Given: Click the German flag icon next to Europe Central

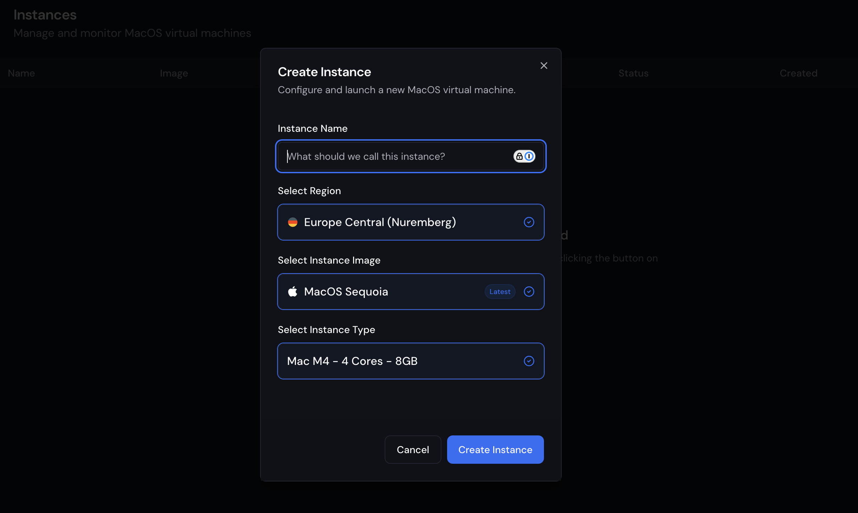Looking at the screenshot, I should point(293,222).
